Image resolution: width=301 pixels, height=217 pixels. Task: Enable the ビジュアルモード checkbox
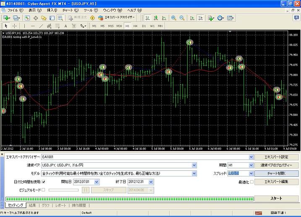click(43, 190)
